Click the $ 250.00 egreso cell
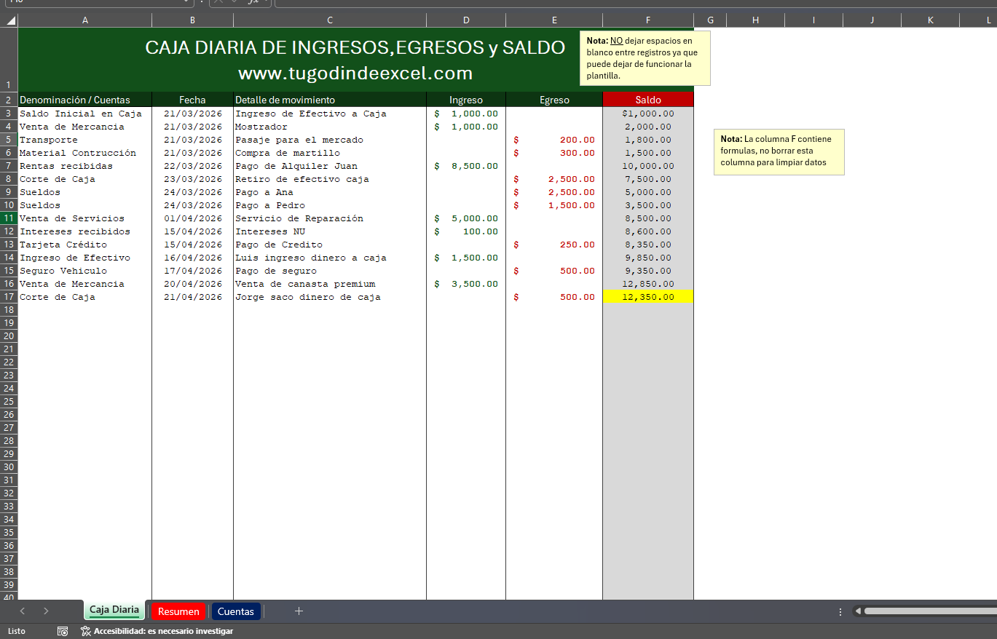997x639 pixels. pos(554,245)
